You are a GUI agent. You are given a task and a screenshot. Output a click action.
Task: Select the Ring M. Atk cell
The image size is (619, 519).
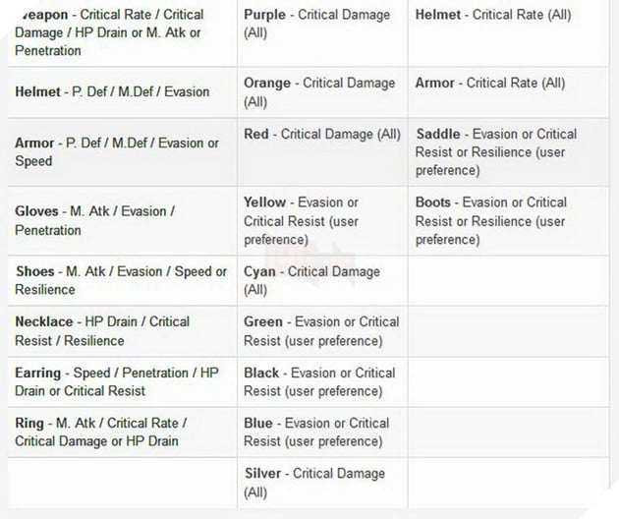123,432
